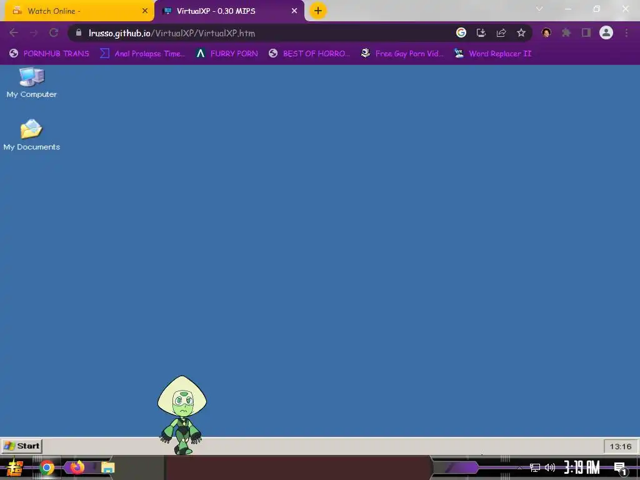
Task: Open the network status tray icon
Action: coord(535,467)
